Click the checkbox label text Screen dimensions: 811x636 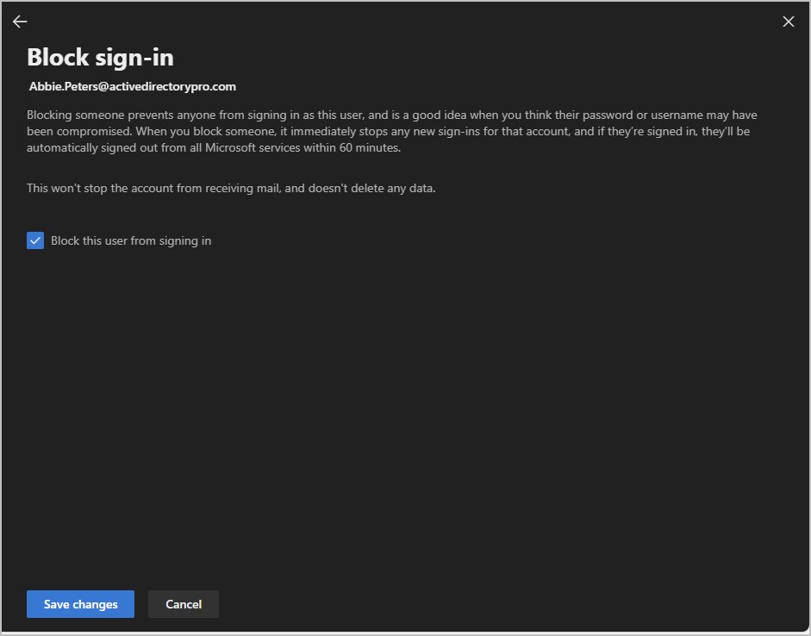tap(130, 240)
